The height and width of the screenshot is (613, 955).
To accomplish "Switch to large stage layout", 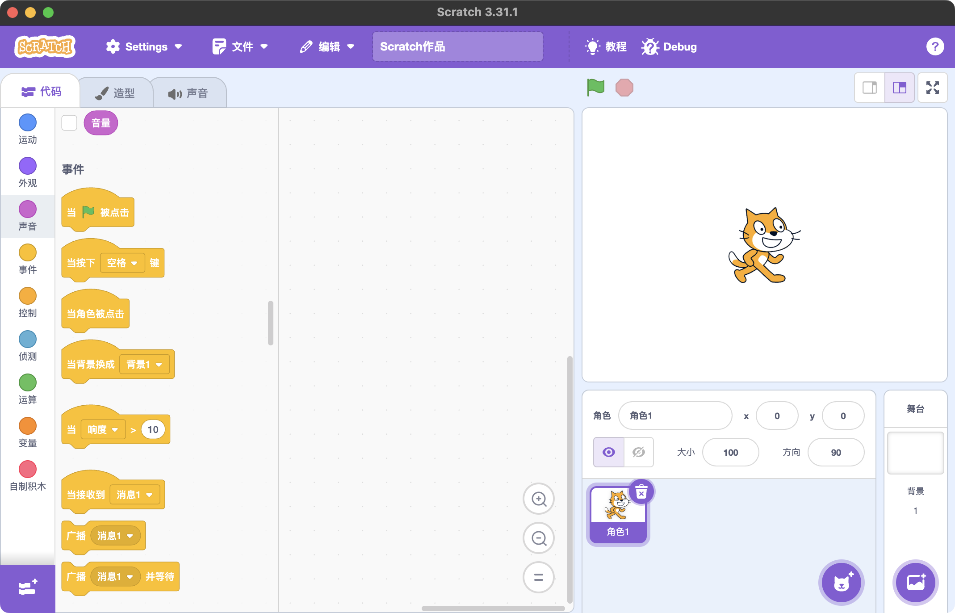I will [899, 88].
